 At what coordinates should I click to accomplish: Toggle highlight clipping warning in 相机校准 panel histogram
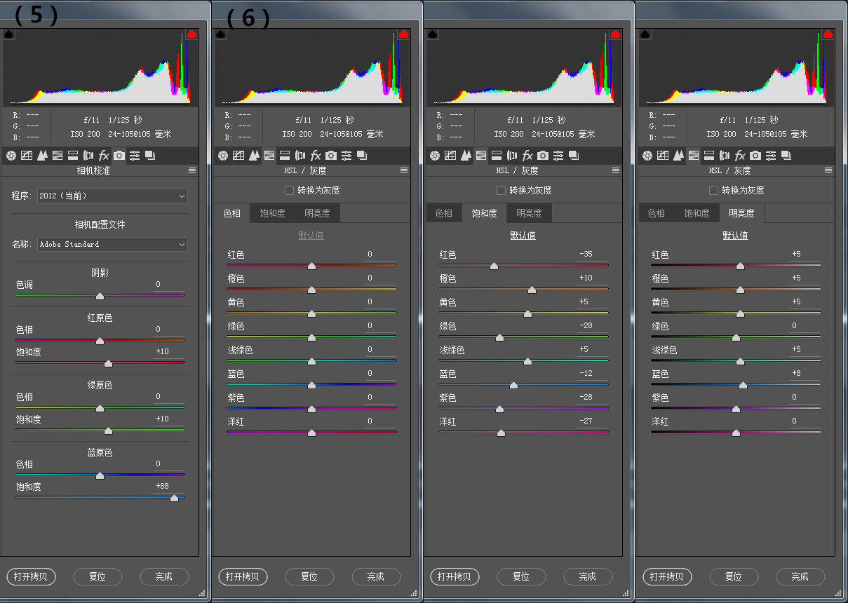click(191, 34)
